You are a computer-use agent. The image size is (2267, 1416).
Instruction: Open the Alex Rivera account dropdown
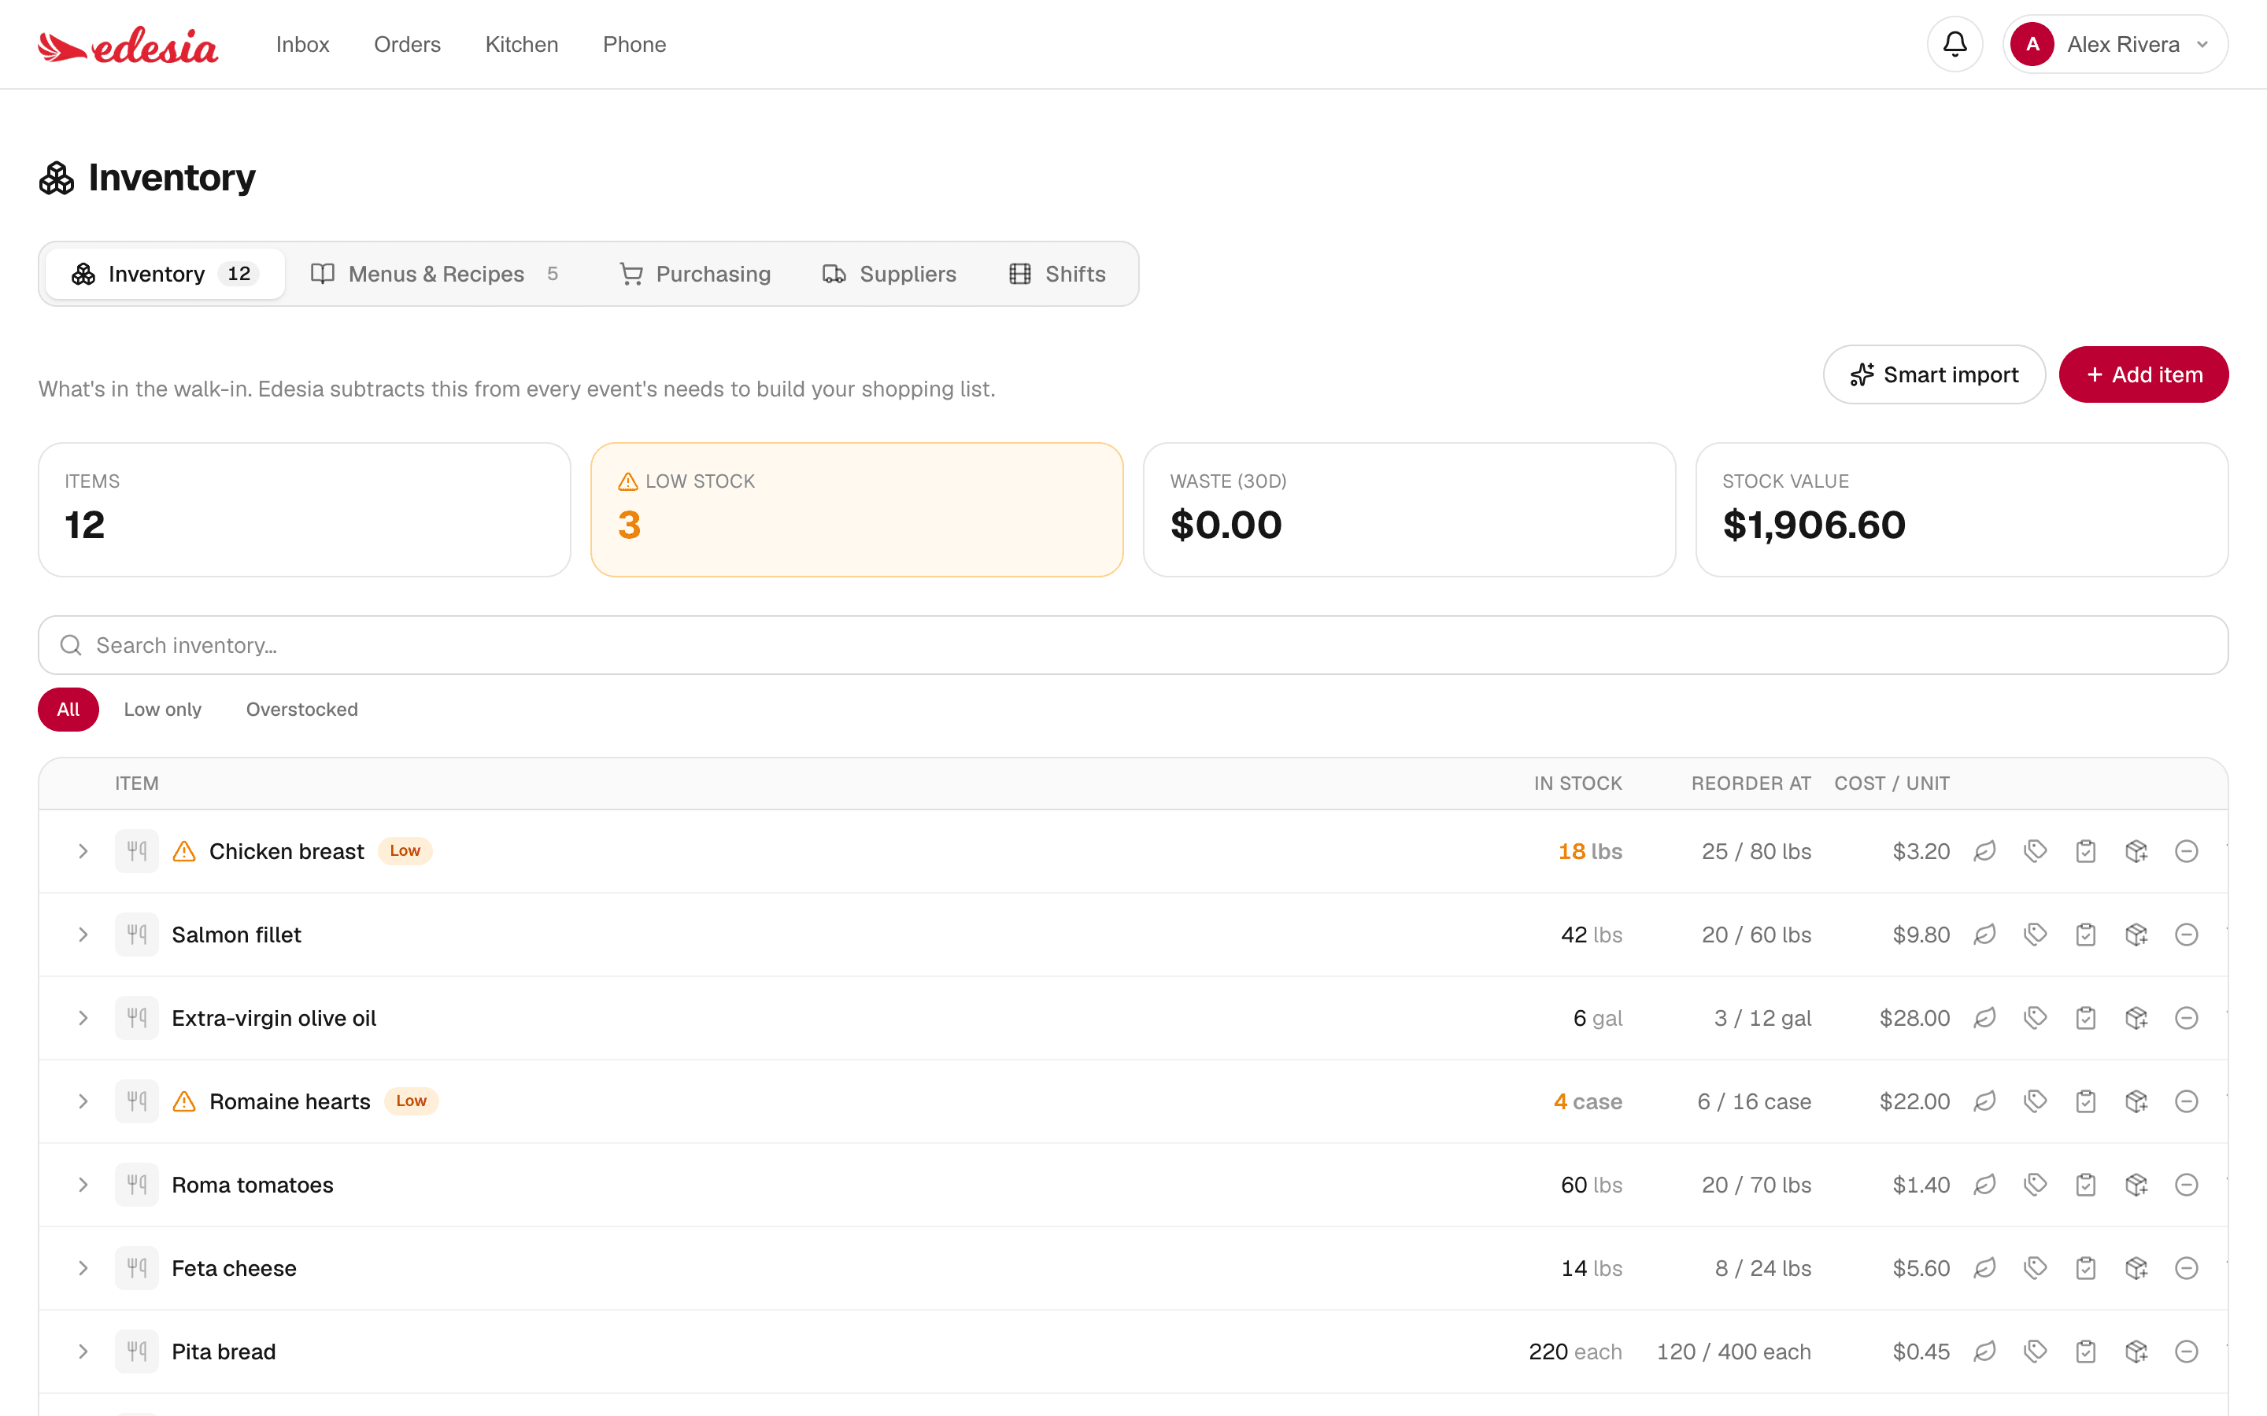[2114, 44]
